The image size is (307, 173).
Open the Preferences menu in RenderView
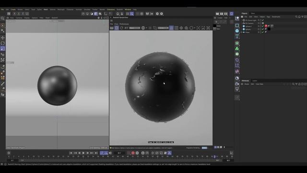click(x=124, y=24)
